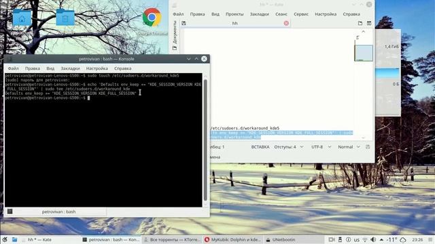Open Настройка menu in Konsole
Image resolution: width=435 pixels, height=244 pixels.
click(x=97, y=68)
